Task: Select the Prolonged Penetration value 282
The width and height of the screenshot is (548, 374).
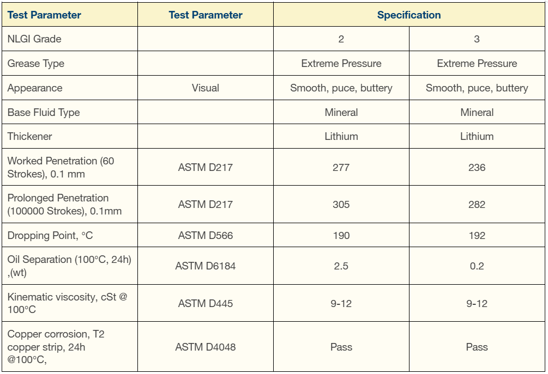Action: (x=477, y=205)
